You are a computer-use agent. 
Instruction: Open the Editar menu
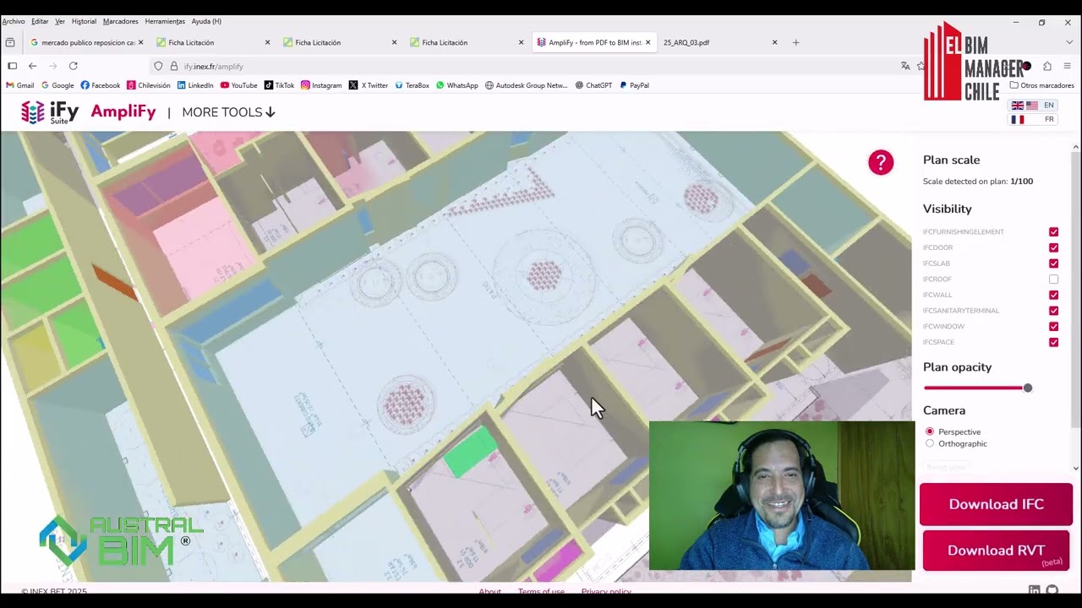pyautogui.click(x=40, y=21)
